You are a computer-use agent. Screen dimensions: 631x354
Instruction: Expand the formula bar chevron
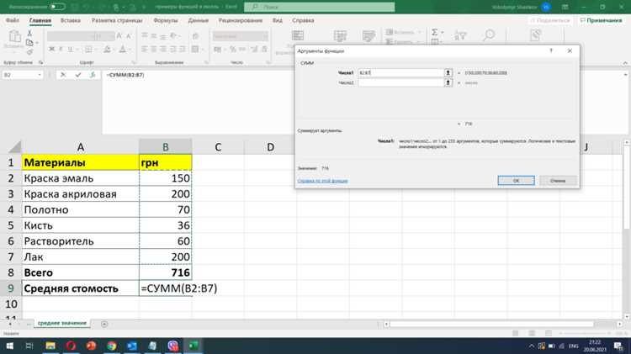(x=625, y=75)
